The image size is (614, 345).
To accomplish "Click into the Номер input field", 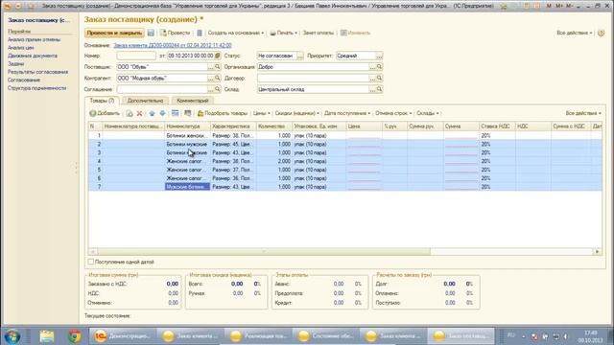I will [136, 56].
